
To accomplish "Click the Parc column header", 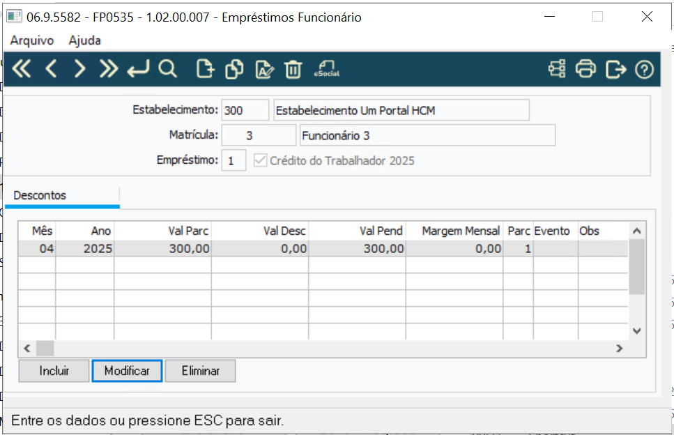I will point(518,231).
